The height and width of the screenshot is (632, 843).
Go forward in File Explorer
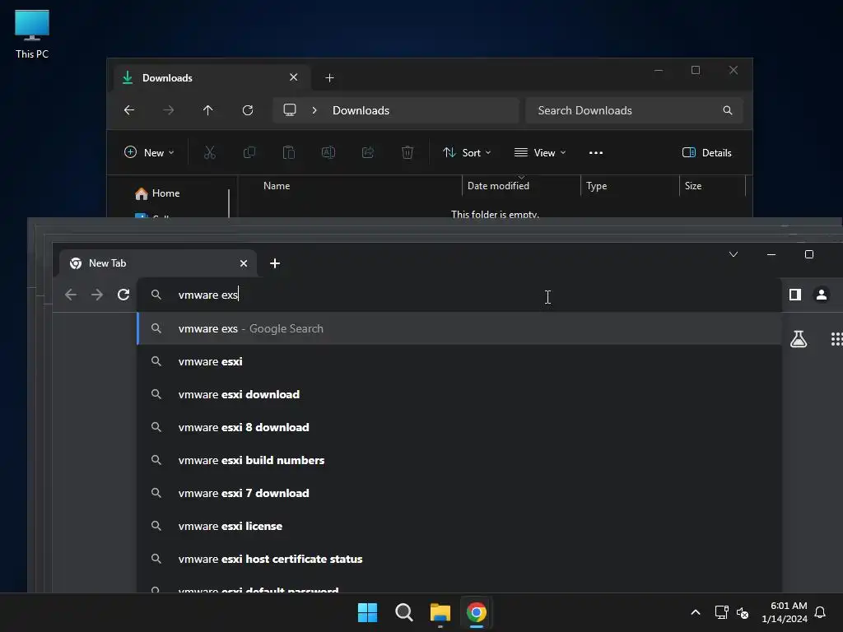(x=168, y=110)
